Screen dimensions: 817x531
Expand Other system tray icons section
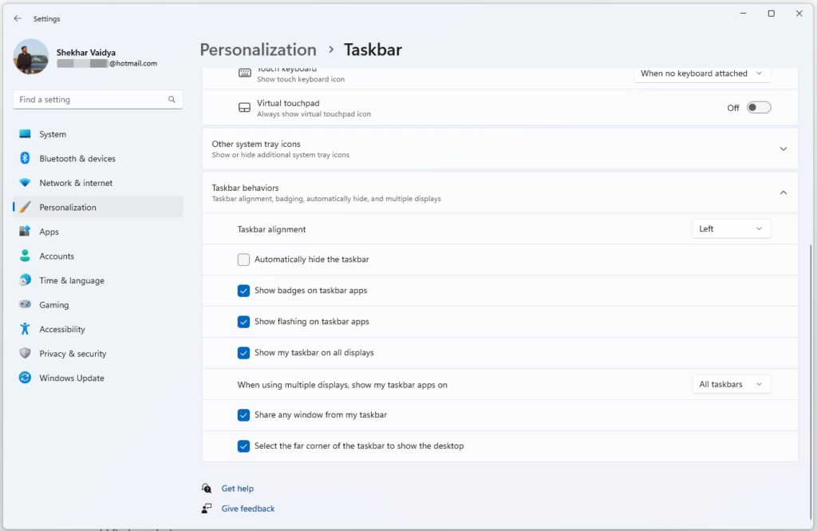(x=783, y=149)
